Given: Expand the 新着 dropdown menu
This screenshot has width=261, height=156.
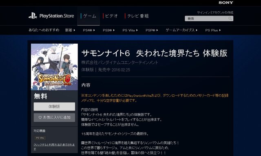Looking at the screenshot, I should click(70, 30).
